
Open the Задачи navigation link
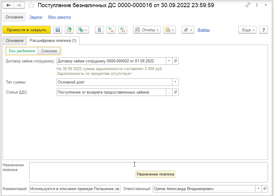[36, 17]
